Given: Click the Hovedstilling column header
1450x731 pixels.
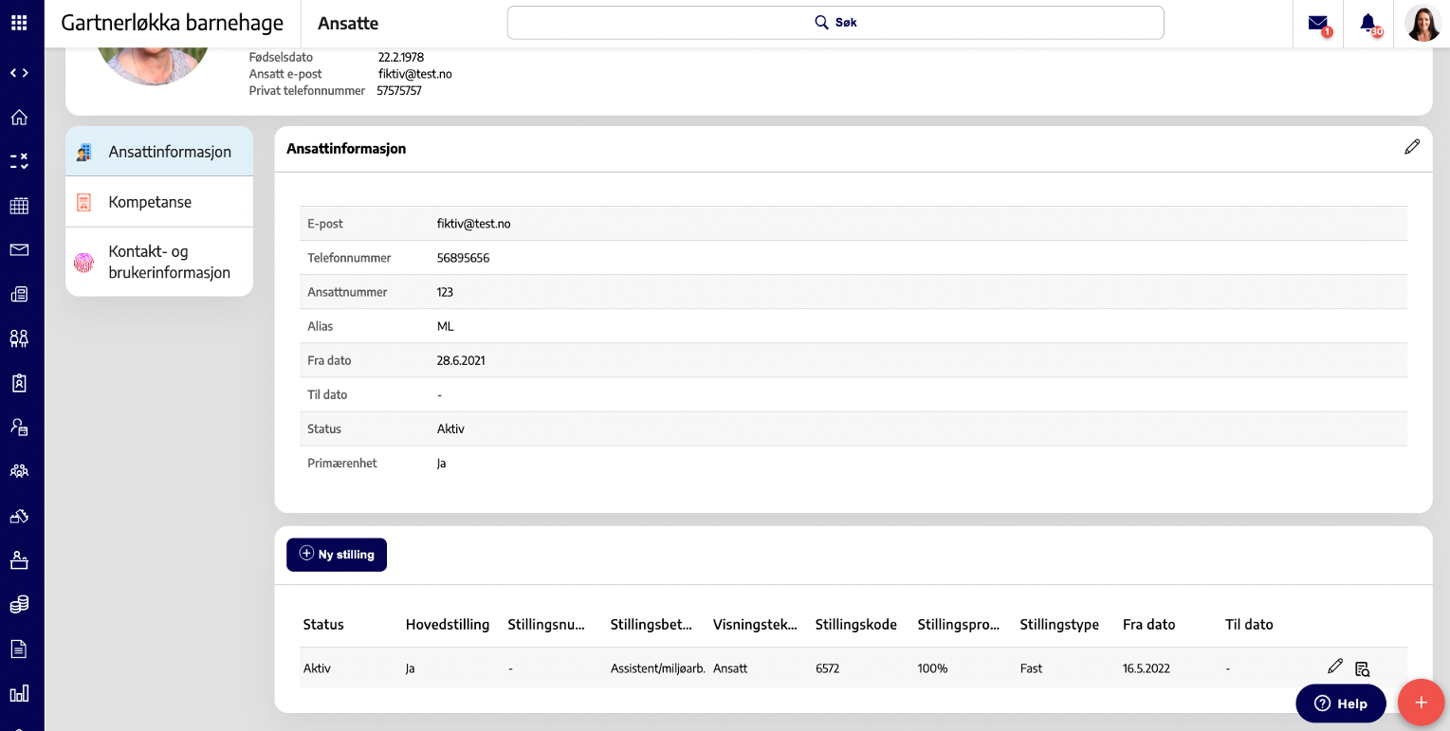Looking at the screenshot, I should tap(448, 625).
